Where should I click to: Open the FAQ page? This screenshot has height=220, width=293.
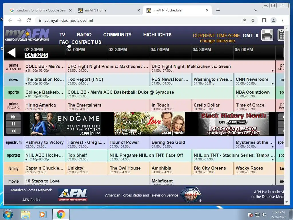[64, 42]
